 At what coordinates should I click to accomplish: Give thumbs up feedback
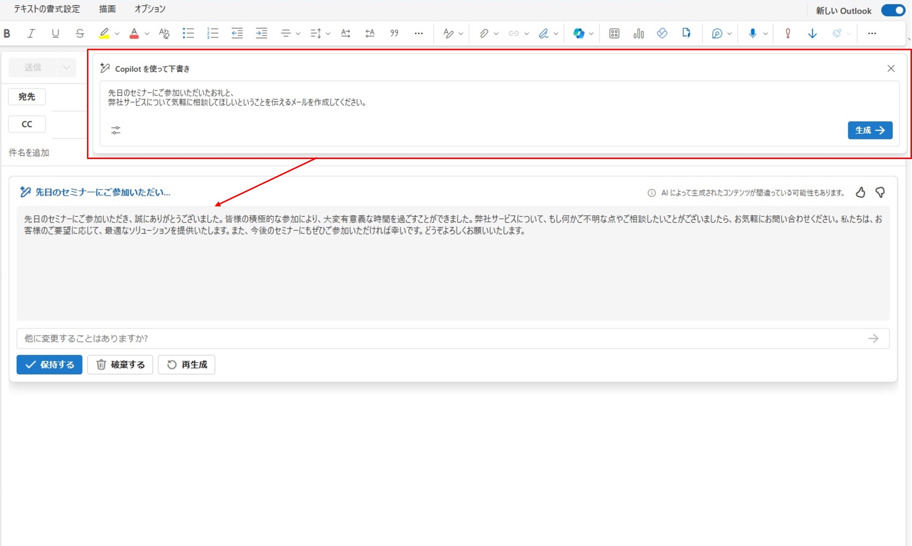tap(861, 192)
